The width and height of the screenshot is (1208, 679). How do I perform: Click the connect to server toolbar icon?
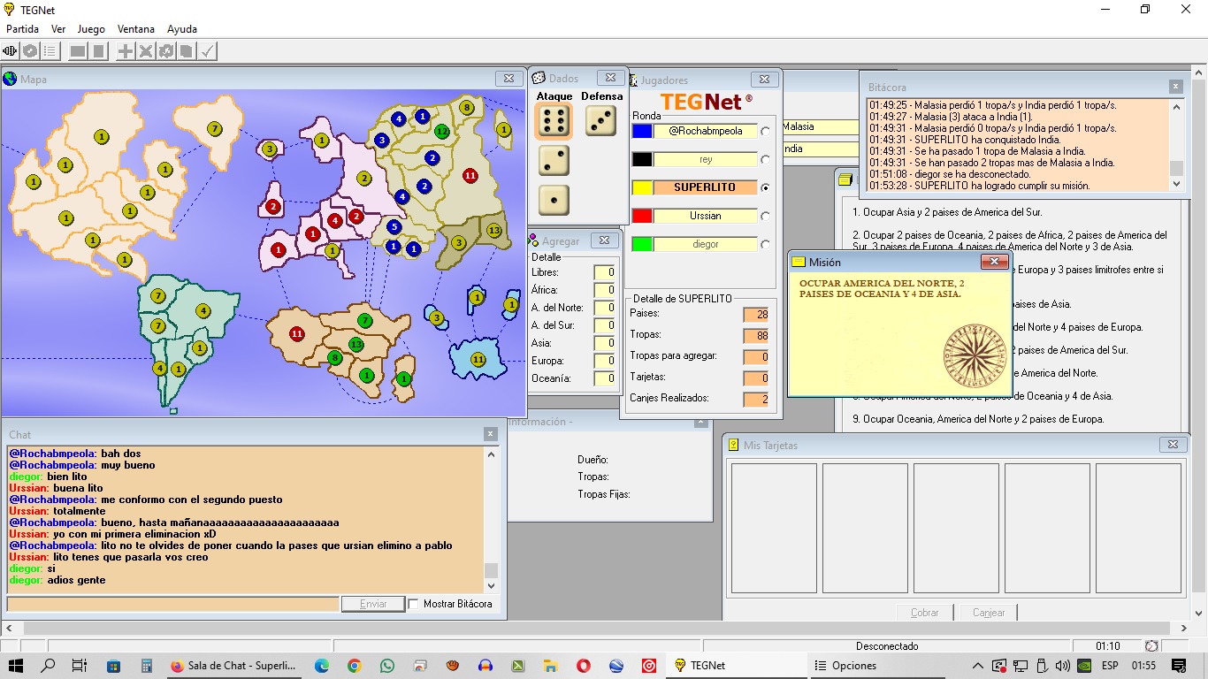click(x=10, y=51)
